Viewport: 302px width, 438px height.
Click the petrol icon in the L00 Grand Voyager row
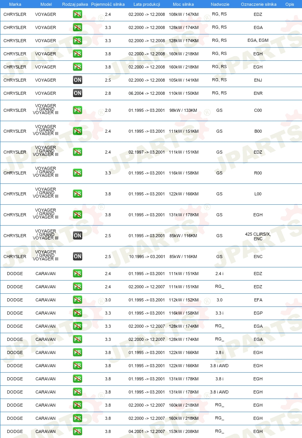[78, 194]
